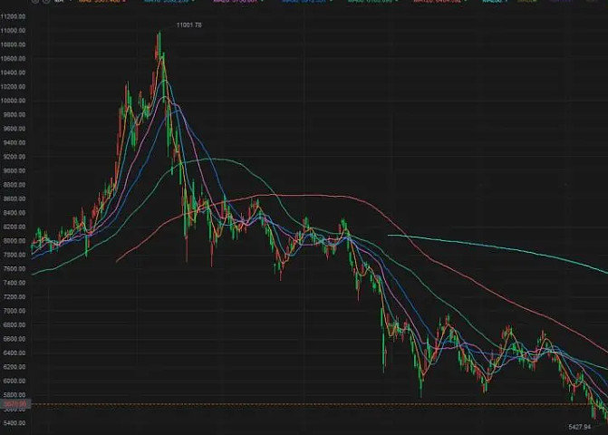
Task: Click the 10600.00 axis label
Action: click(x=14, y=59)
